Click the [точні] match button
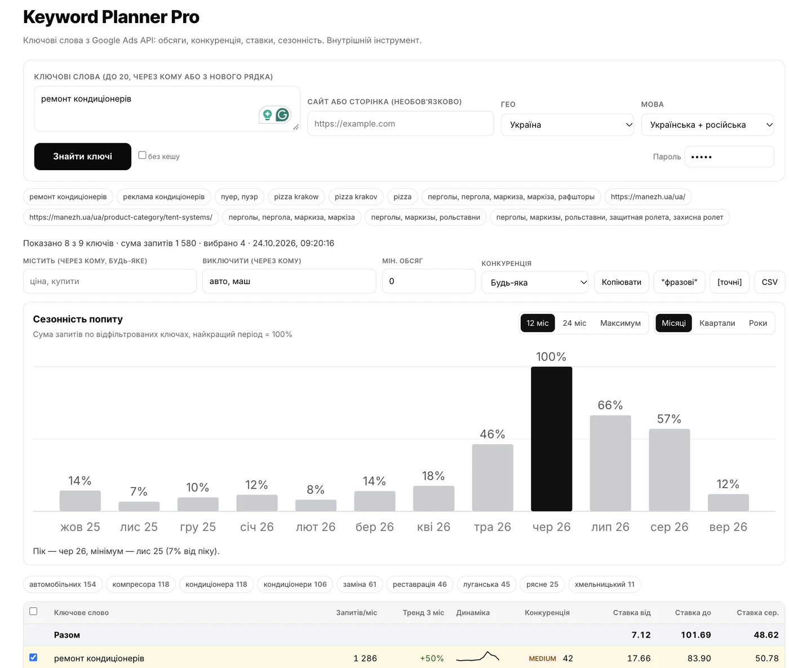Screen dimensions: 789x668 pos(730,282)
